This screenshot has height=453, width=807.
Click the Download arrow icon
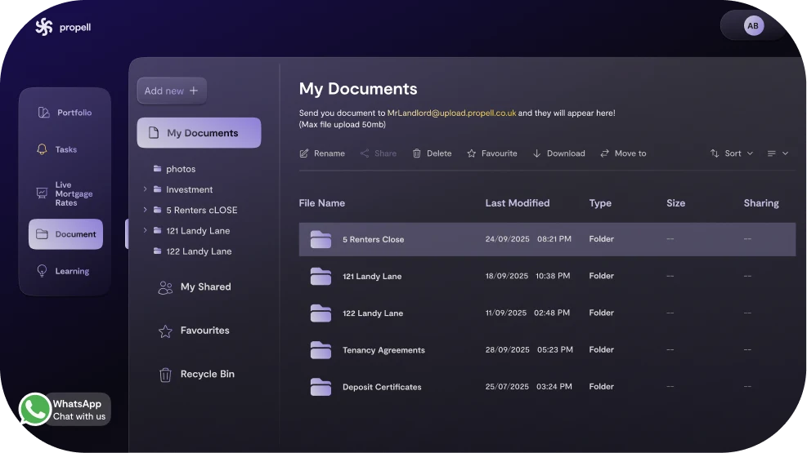click(x=537, y=153)
